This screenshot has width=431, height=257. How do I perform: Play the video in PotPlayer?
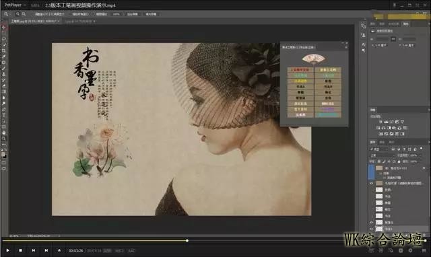pos(7,250)
